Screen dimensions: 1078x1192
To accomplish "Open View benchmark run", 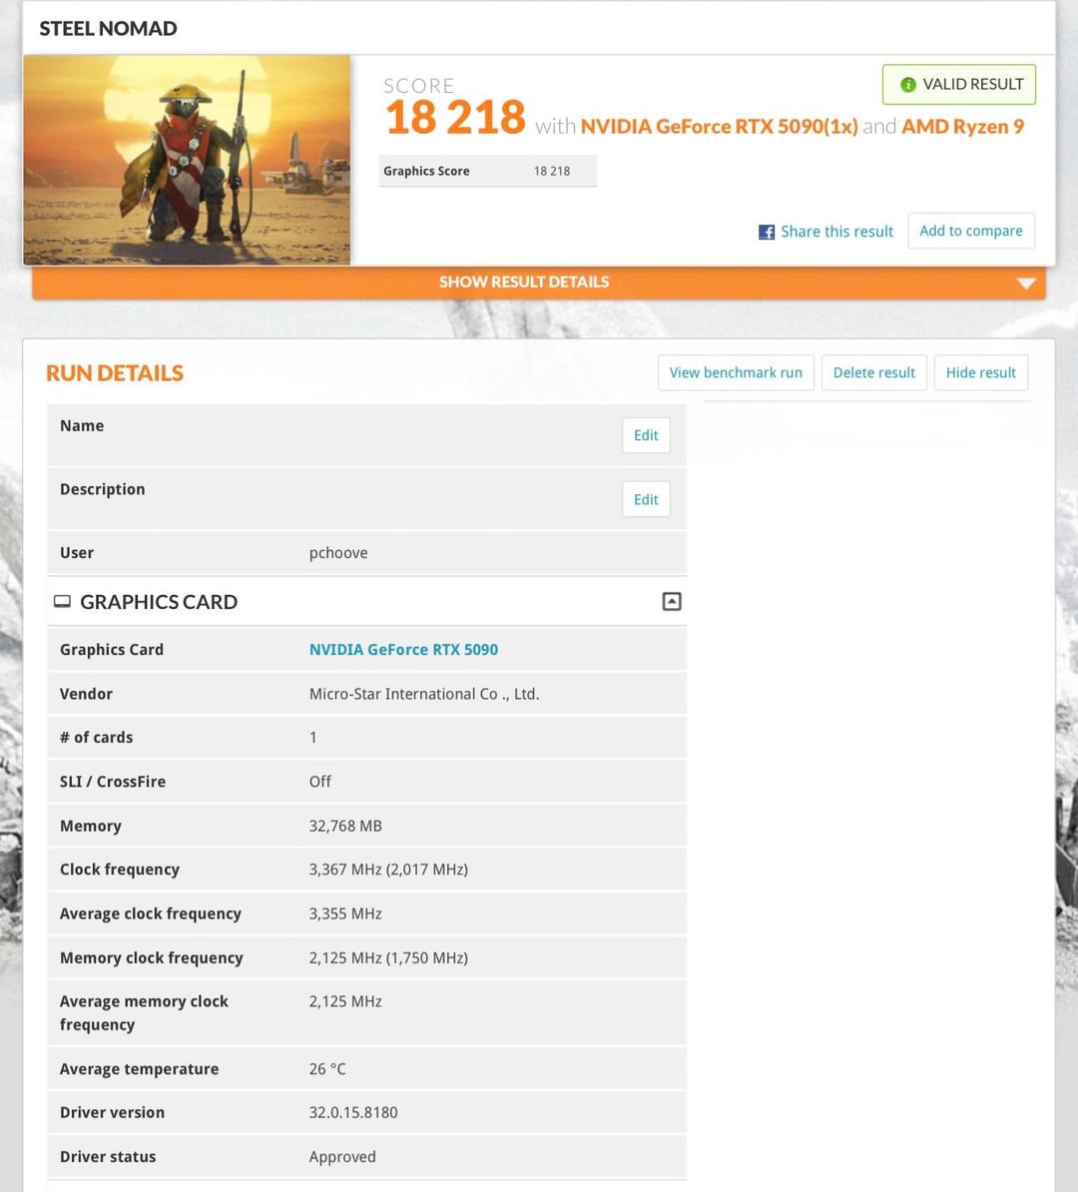I will 736,372.
